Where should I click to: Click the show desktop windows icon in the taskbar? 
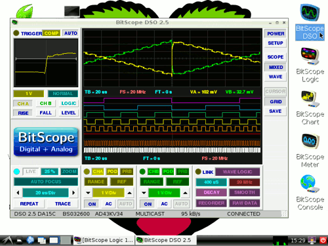coord(41,240)
